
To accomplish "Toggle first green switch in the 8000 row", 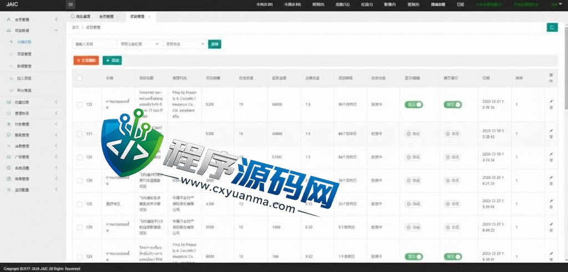I will tap(413, 256).
